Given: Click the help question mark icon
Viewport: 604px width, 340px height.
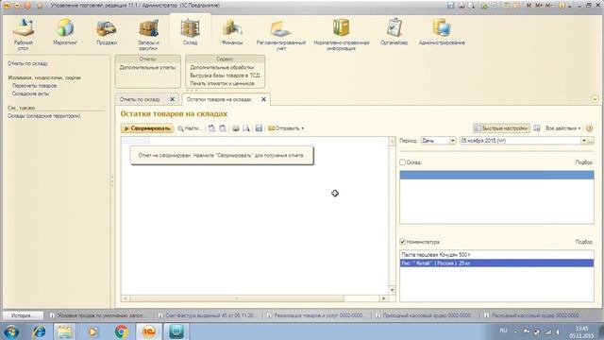Looking at the screenshot, I should (589, 128).
